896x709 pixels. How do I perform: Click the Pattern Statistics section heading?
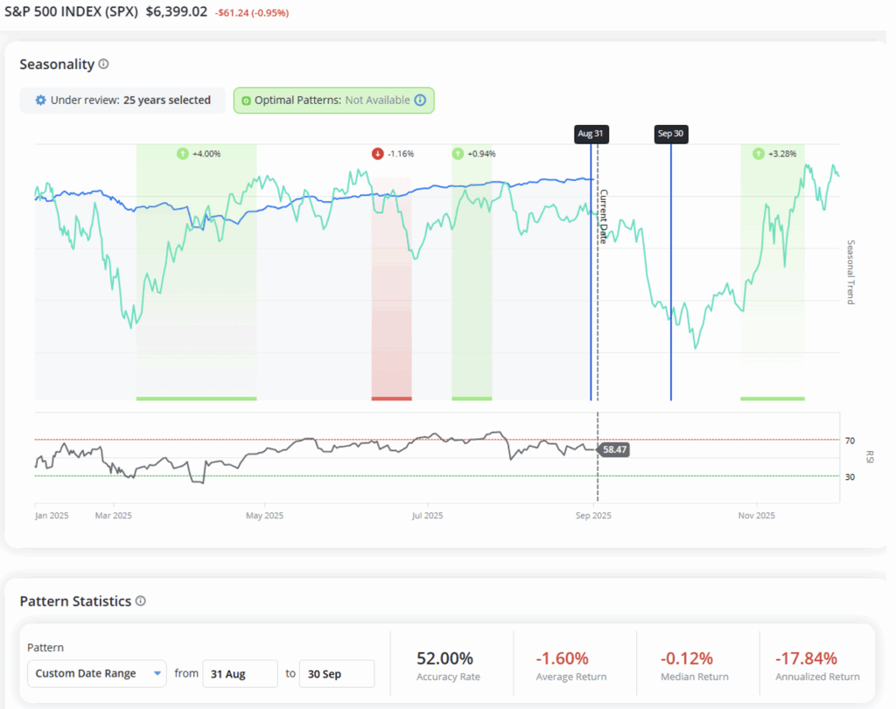(x=75, y=601)
